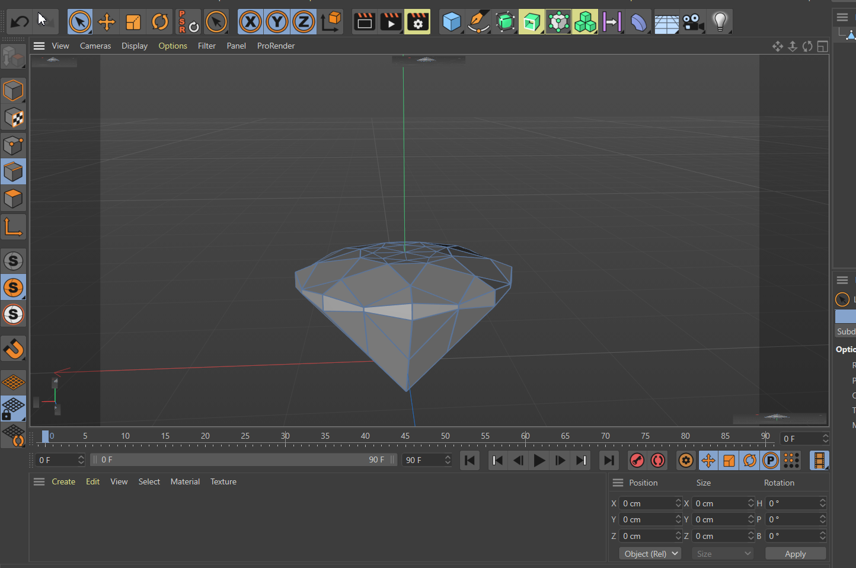The width and height of the screenshot is (856, 568).
Task: Toggle the Z axis lock
Action: [x=304, y=23]
